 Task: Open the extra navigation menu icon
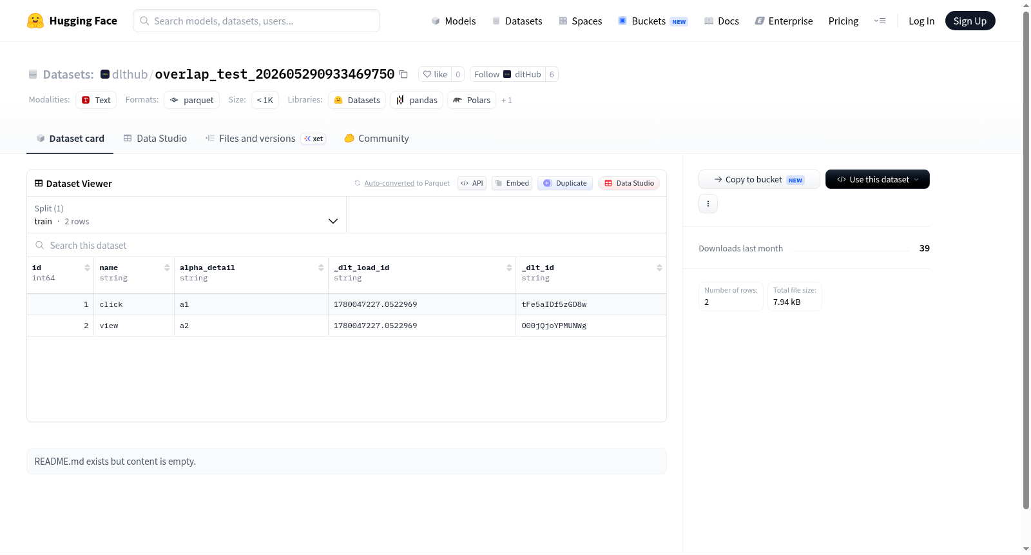coord(880,21)
